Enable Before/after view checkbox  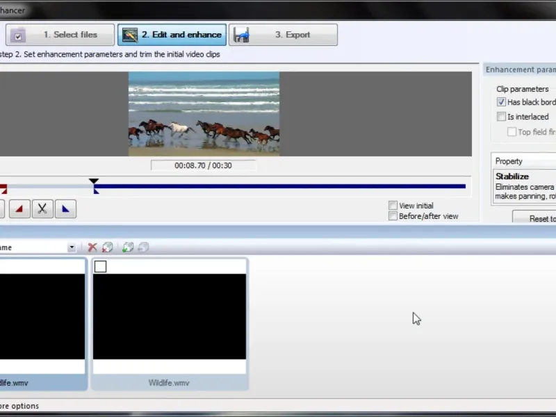(x=393, y=216)
